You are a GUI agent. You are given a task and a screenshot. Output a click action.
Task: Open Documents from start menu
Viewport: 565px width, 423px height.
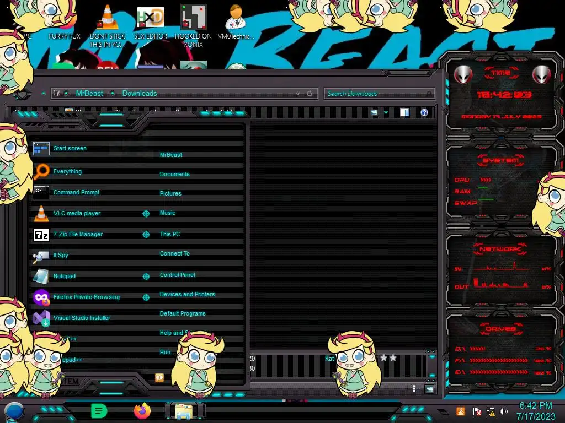point(174,174)
